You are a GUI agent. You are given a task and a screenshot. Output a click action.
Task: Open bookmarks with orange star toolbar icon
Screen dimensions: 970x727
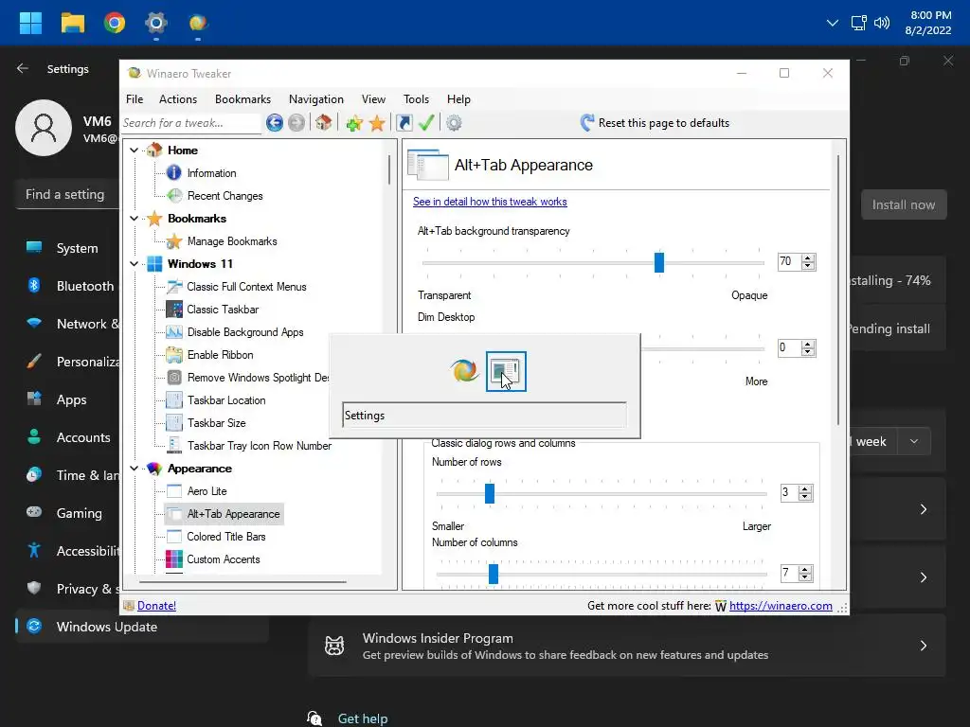click(x=377, y=123)
